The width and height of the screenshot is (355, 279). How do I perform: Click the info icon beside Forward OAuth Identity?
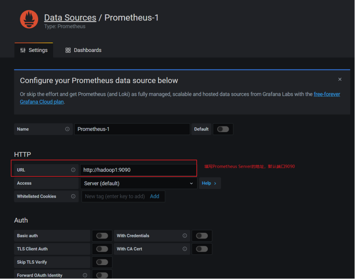point(85,275)
